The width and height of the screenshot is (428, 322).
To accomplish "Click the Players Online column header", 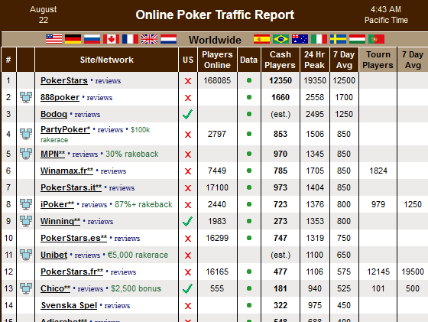I will [217, 60].
